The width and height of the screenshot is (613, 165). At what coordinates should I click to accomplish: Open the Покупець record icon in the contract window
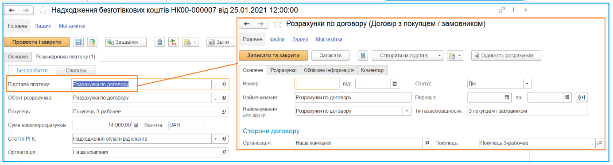599,143
